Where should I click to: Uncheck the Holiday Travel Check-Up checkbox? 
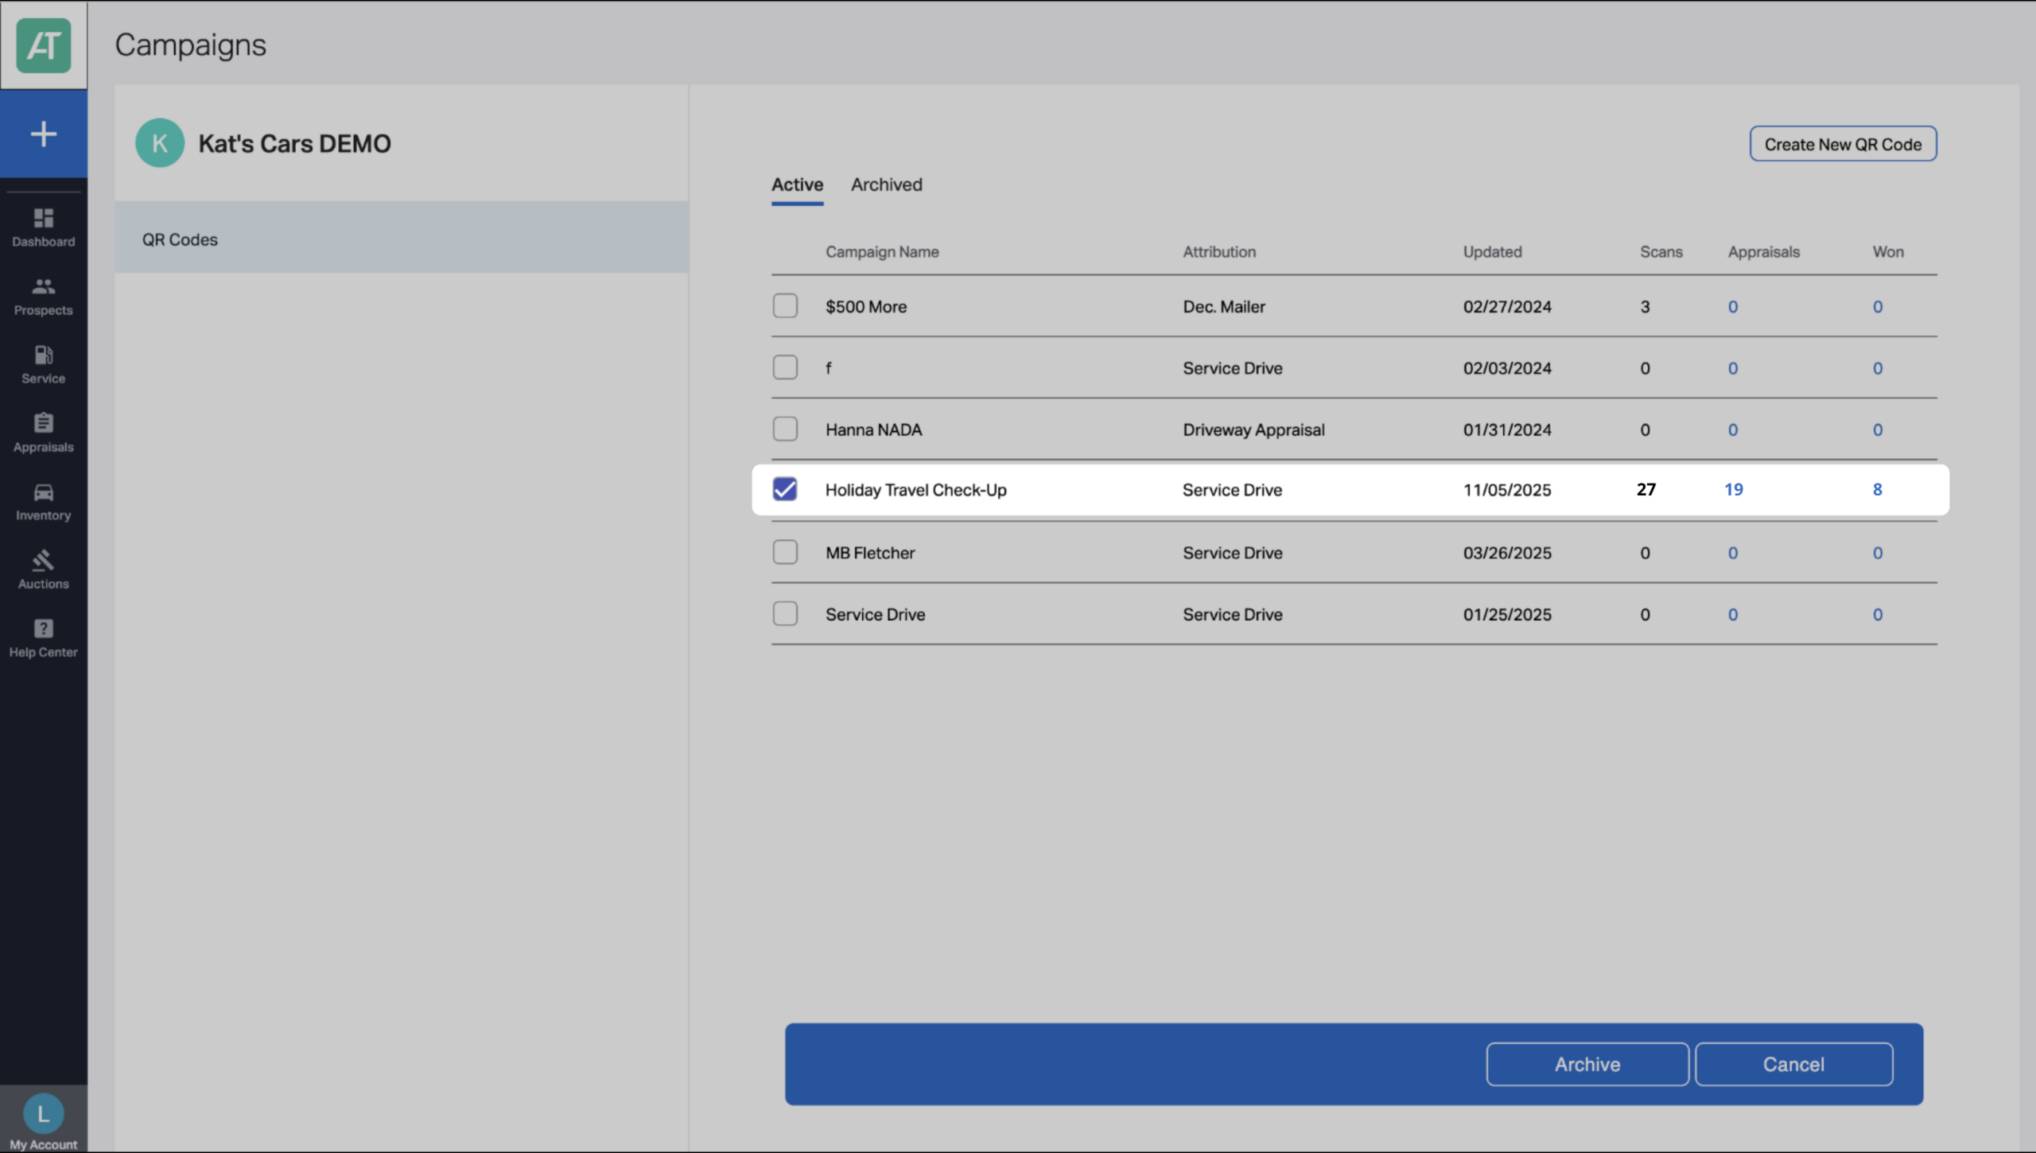785,489
